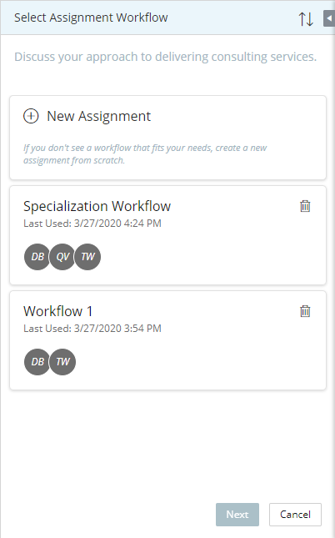This screenshot has height=538, width=335.
Task: Delete Workflow 1 using trash icon
Action: coord(305,311)
